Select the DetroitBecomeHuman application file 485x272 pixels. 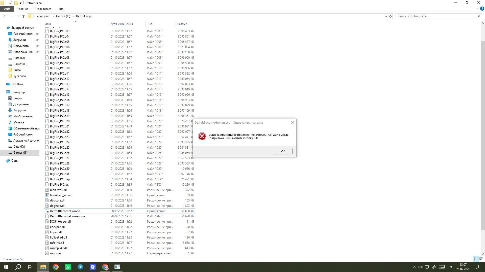tap(119, 211)
